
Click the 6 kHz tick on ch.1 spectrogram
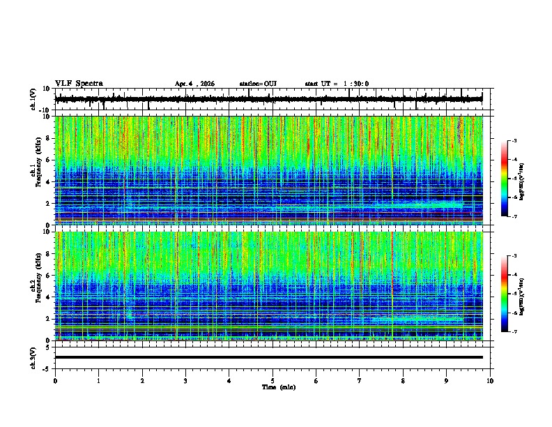pos(48,160)
